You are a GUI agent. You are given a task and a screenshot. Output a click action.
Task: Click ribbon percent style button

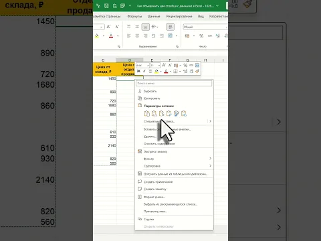coord(201,35)
